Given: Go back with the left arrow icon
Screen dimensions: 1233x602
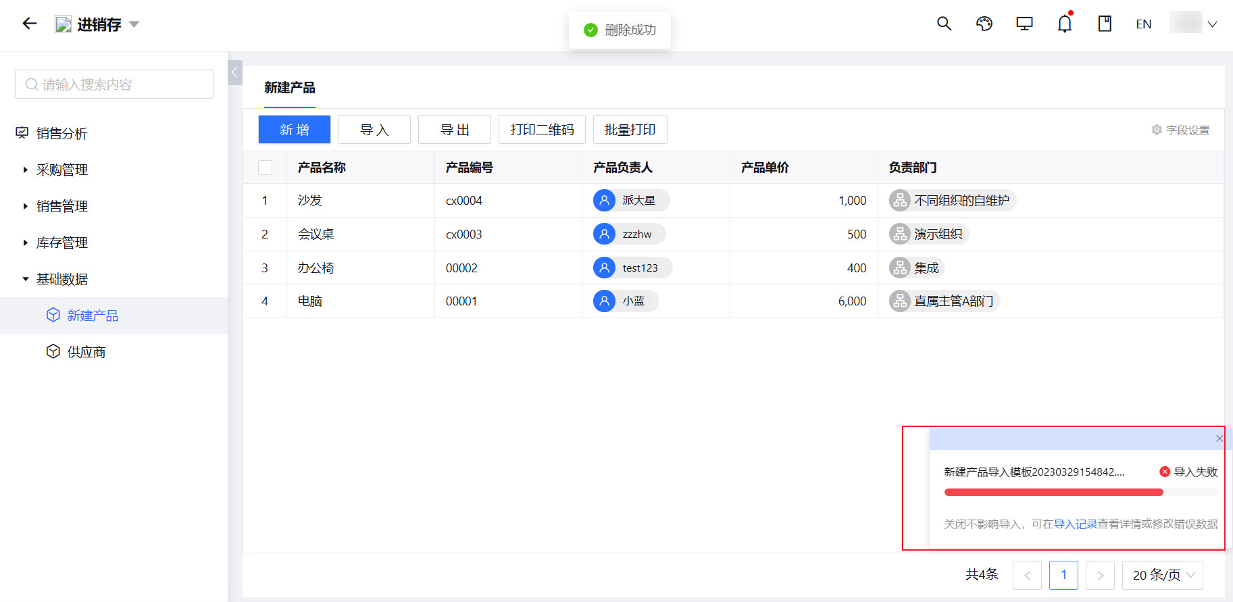Looking at the screenshot, I should click(29, 24).
